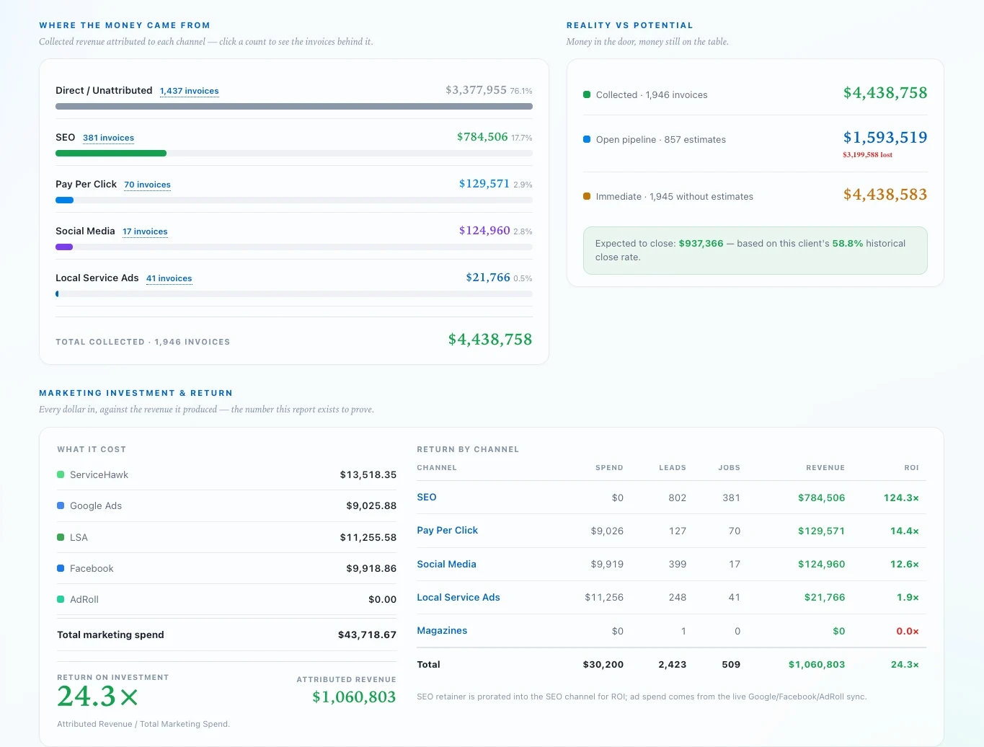Image resolution: width=984 pixels, height=747 pixels.
Task: Click the ServiceHawk color marker
Action: tap(61, 474)
